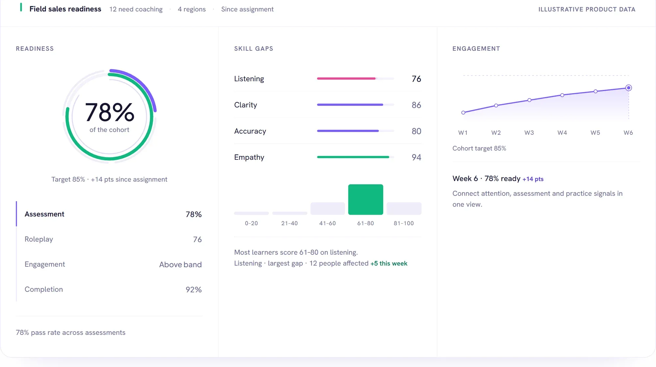This screenshot has width=656, height=367.
Task: Click the W5 data point on chart
Action: (x=595, y=91)
